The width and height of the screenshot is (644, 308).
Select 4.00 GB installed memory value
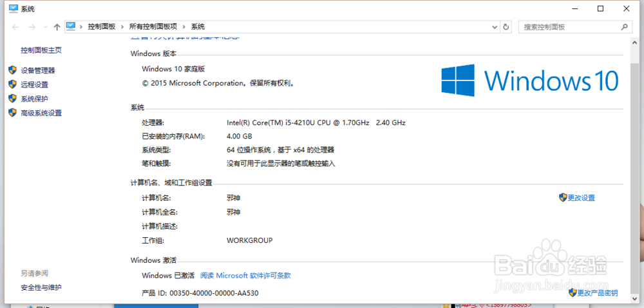(240, 137)
